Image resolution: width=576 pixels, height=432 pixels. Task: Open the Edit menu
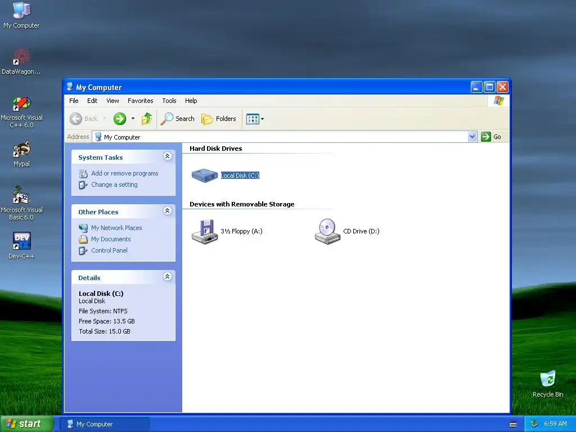tap(92, 101)
